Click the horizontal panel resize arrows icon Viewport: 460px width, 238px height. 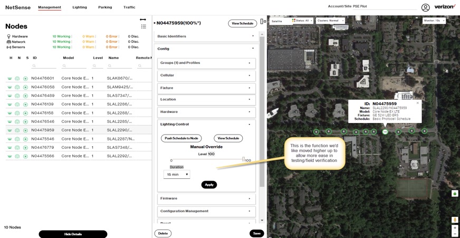pos(143,20)
